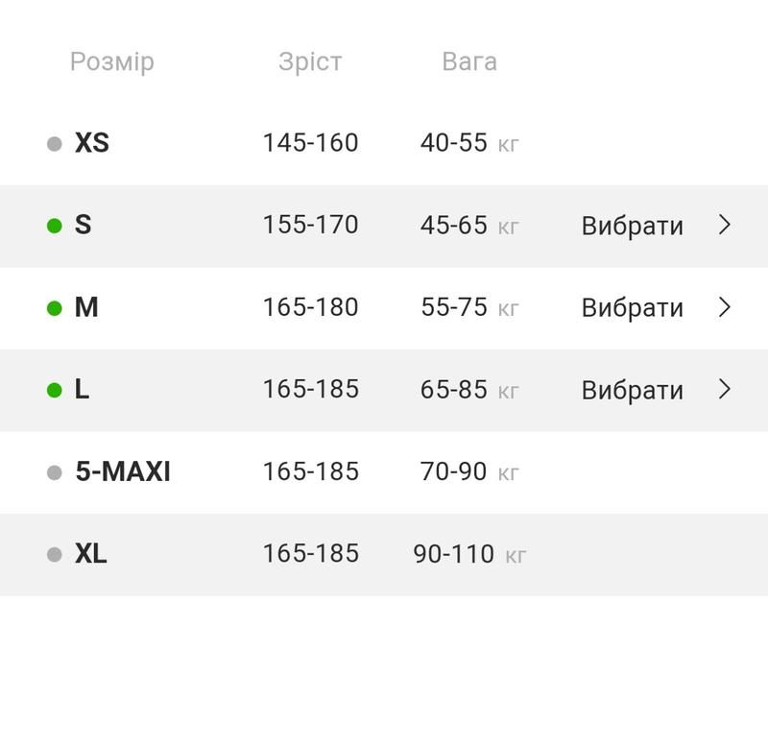This screenshot has height=747, width=768.
Task: Select the XL size label
Action: click(x=91, y=554)
